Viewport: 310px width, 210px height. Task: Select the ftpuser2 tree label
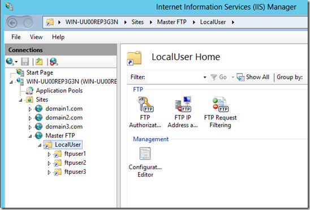pyautogui.click(x=75, y=163)
